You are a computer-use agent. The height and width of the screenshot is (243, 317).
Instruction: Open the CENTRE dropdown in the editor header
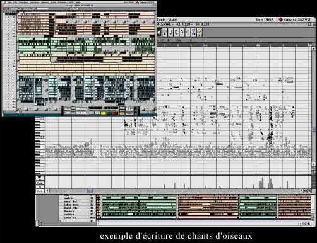[165, 25]
